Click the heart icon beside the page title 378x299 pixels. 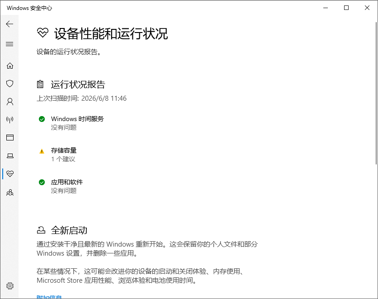tap(43, 33)
